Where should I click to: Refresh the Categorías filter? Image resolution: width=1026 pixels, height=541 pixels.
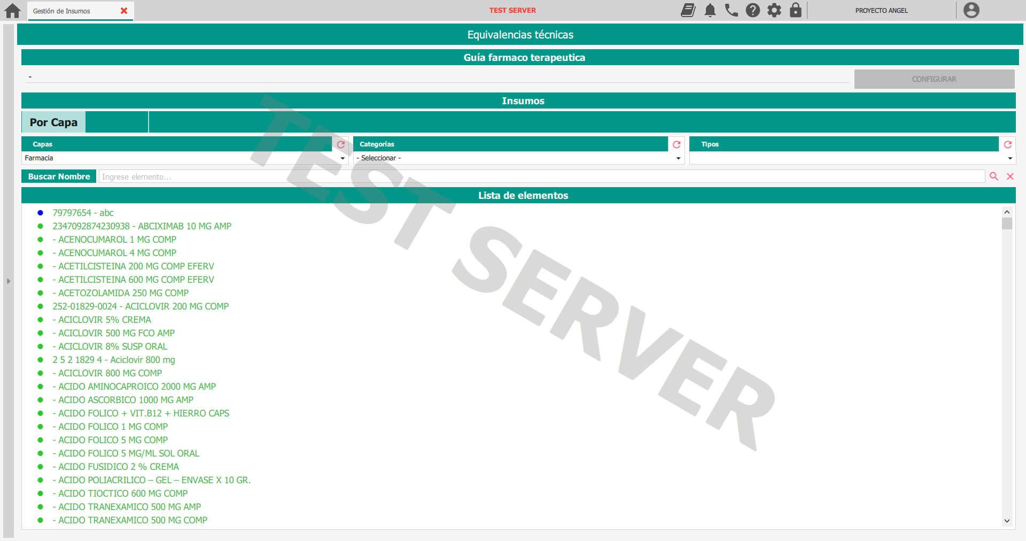[x=677, y=144]
